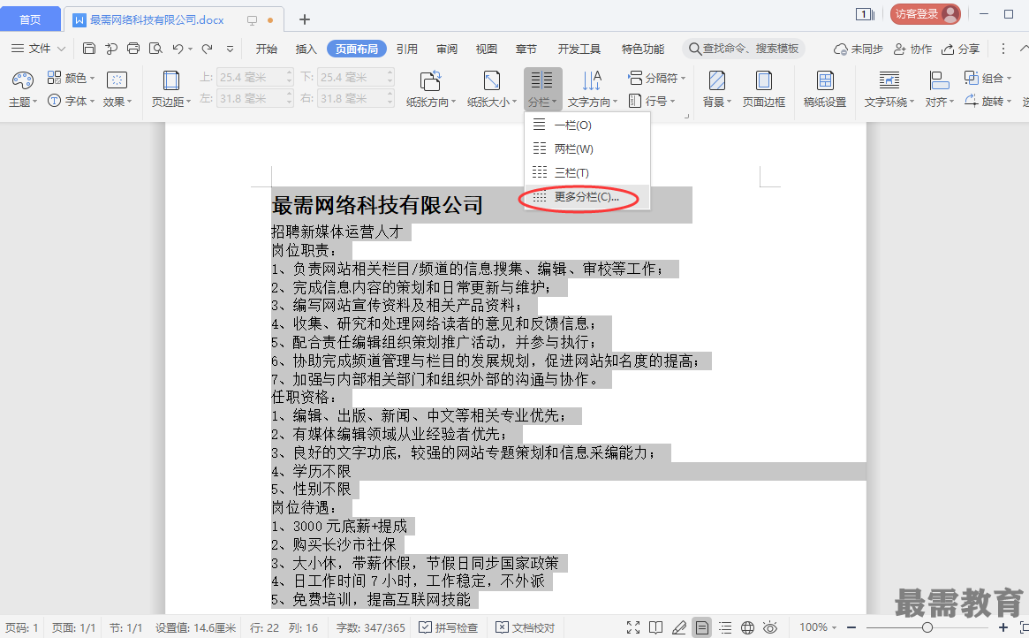Click the undo arrow icon

point(178,49)
